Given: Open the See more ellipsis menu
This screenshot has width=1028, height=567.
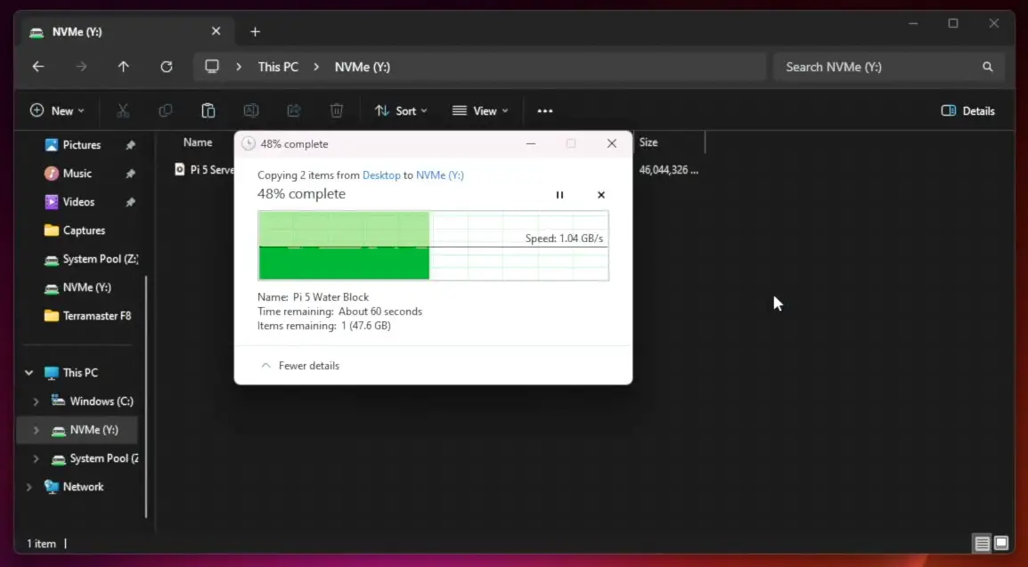Looking at the screenshot, I should coord(545,111).
